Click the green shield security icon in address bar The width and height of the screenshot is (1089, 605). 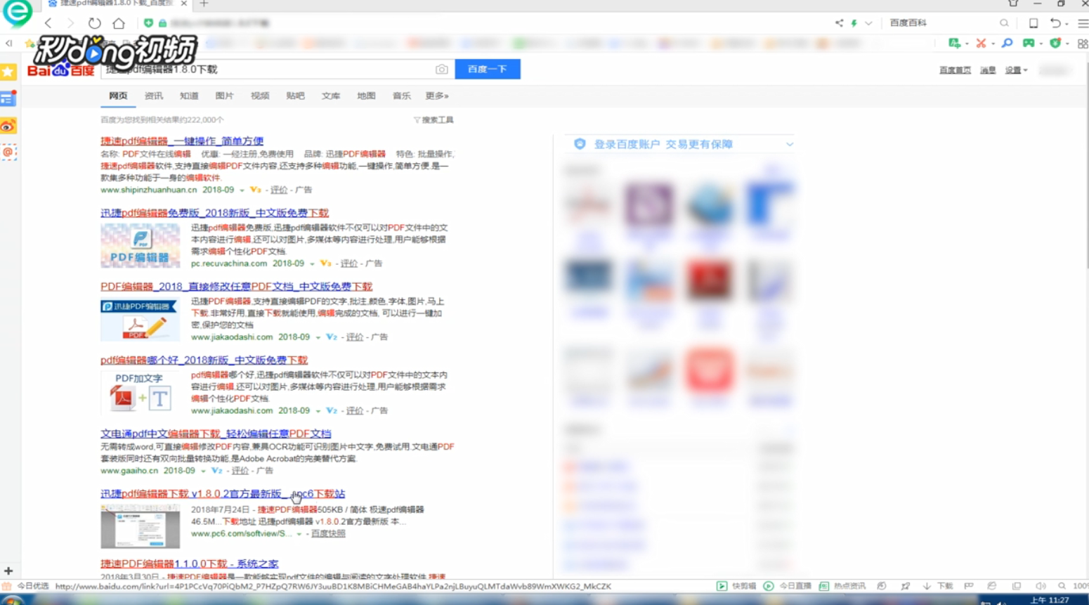148,23
